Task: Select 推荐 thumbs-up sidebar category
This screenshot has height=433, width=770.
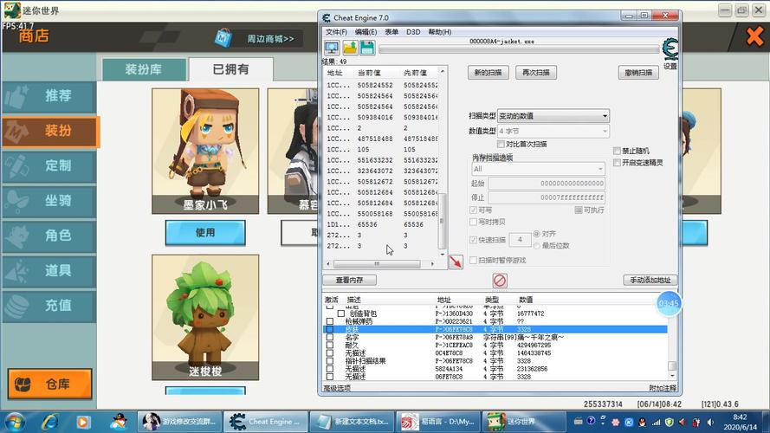Action: click(x=49, y=96)
